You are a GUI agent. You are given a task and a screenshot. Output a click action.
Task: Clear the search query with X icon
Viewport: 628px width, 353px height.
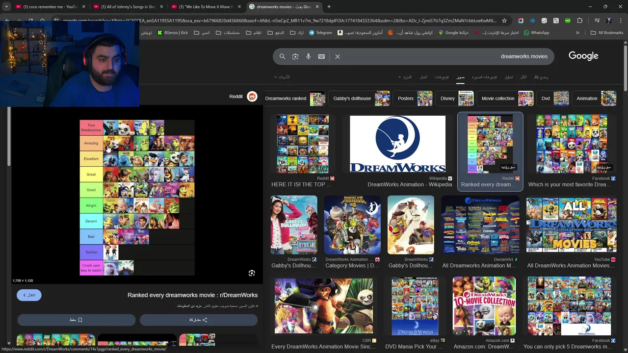coord(338,56)
